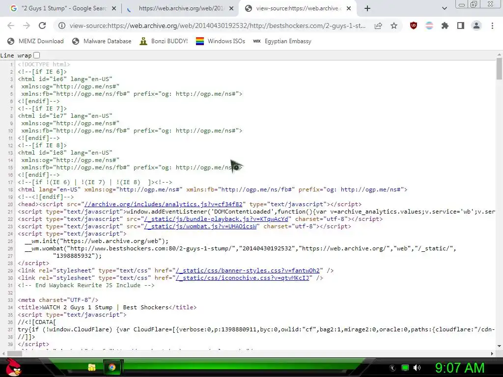Select Chrome icon in the taskbar
503x377 pixels.
[112, 367]
